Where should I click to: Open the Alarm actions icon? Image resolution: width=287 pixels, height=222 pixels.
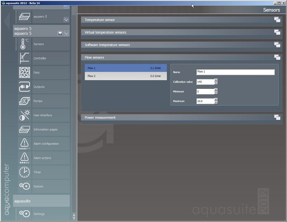pyautogui.click(x=24, y=158)
